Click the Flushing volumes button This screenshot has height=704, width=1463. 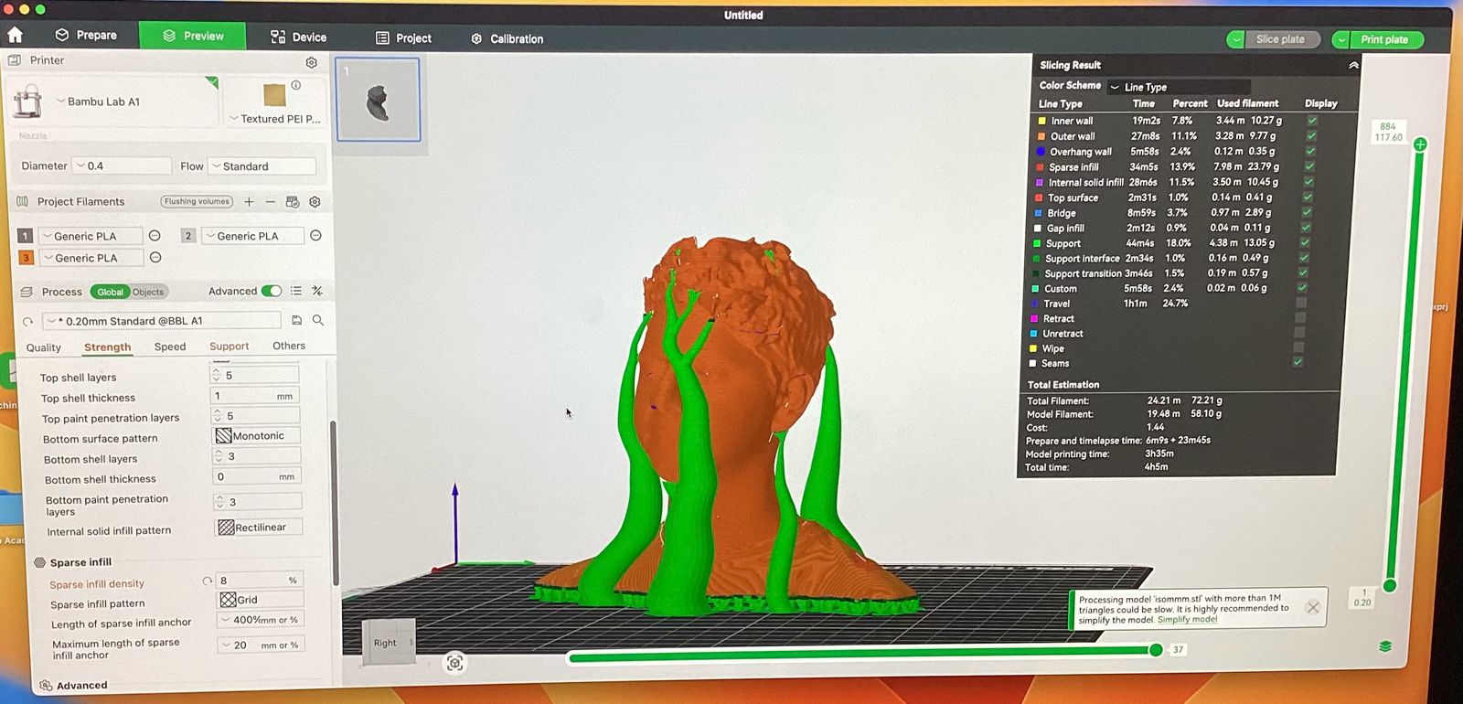tap(197, 201)
